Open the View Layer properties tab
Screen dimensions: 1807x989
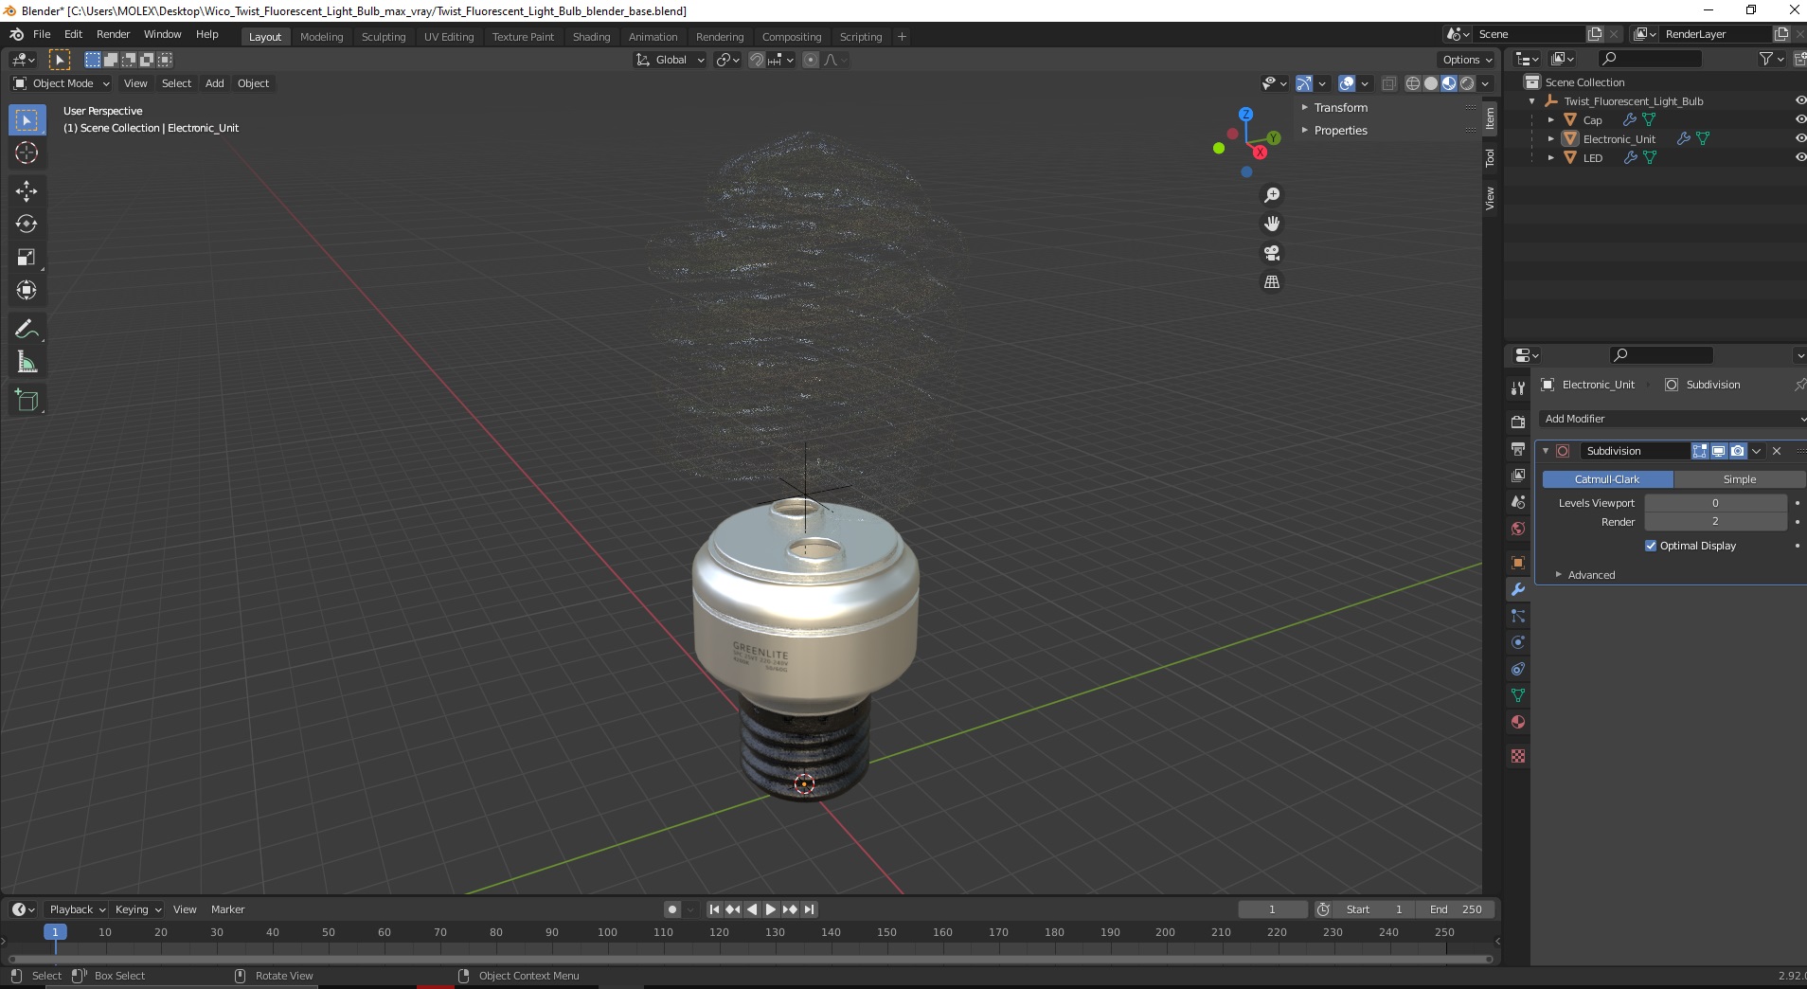[1518, 475]
